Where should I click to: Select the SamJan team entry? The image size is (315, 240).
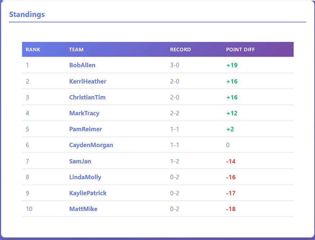pos(80,161)
